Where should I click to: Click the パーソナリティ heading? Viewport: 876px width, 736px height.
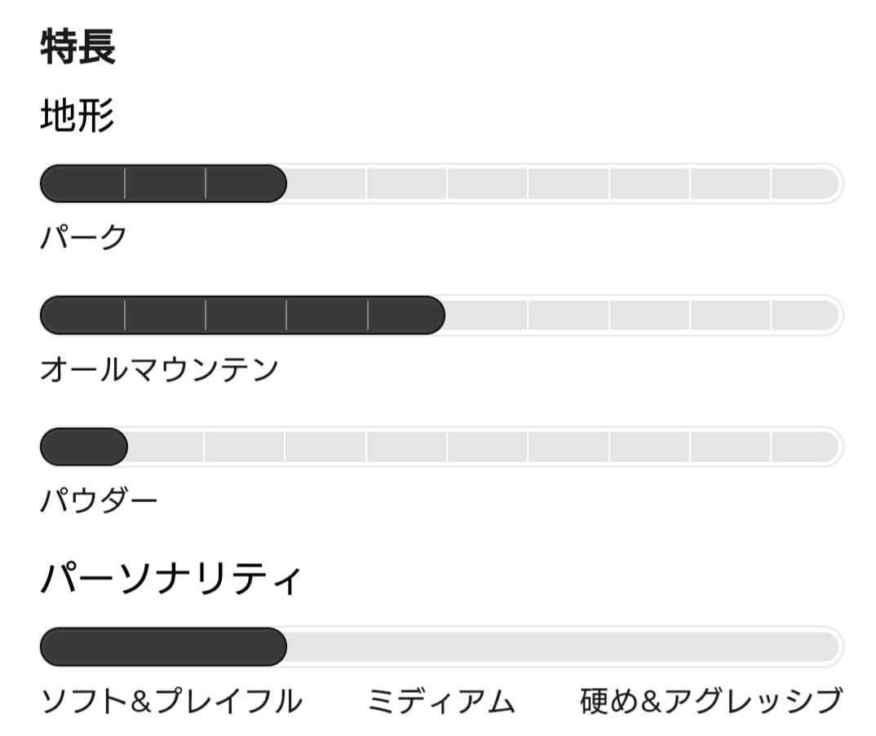(x=170, y=580)
